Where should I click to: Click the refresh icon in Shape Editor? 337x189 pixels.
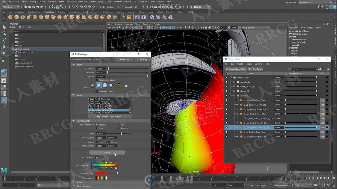point(324,69)
